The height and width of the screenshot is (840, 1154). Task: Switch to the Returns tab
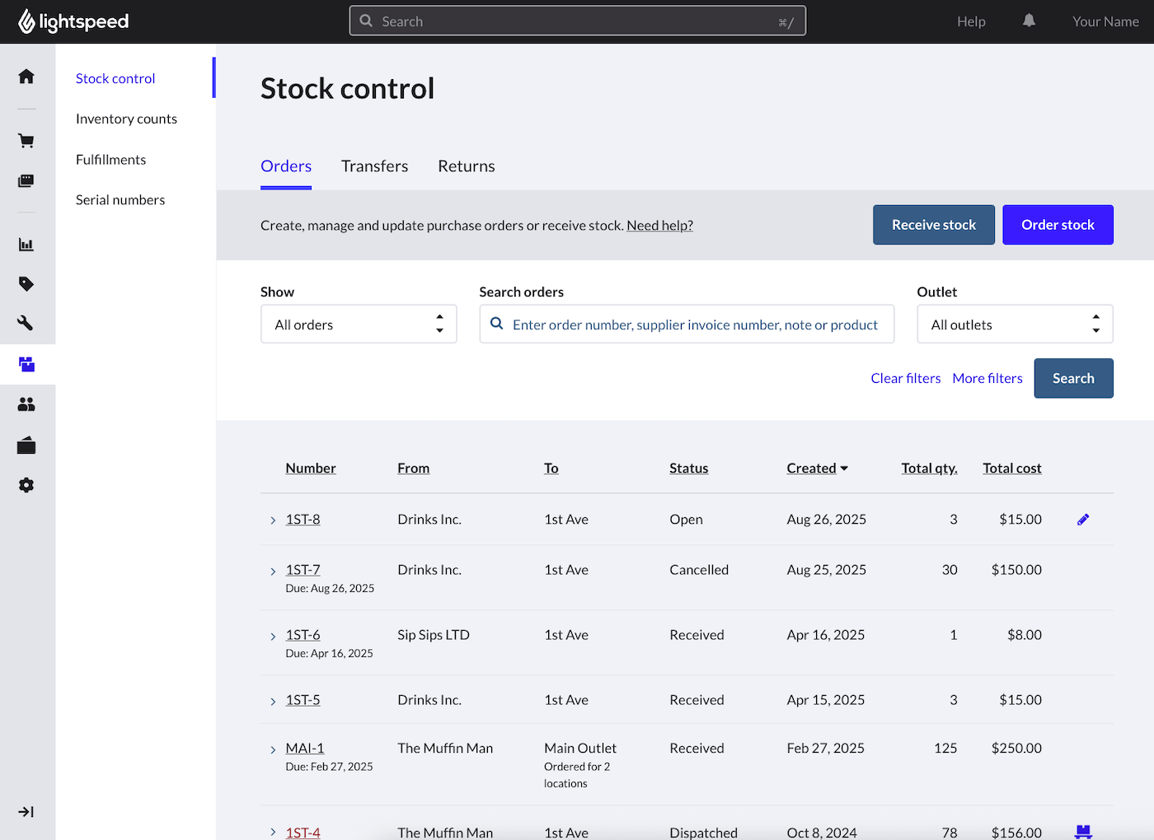[466, 166]
